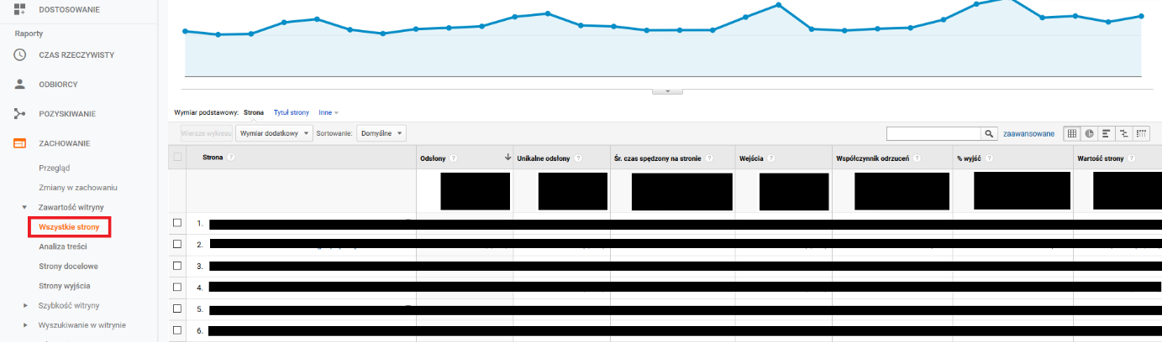Viewport: 1162px width, 342px height.
Task: Expand the Szybkość witryny tree node
Action: [25, 305]
